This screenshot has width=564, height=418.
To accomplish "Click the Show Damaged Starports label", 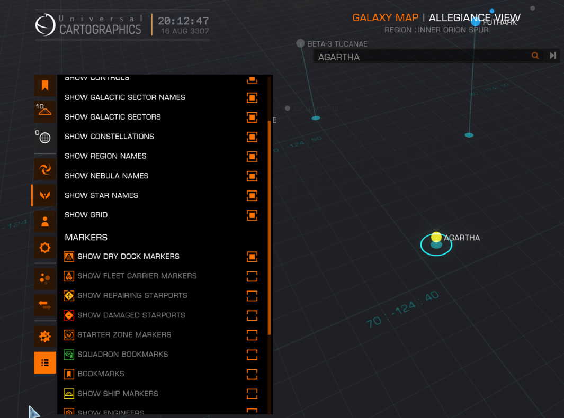I will pyautogui.click(x=131, y=315).
